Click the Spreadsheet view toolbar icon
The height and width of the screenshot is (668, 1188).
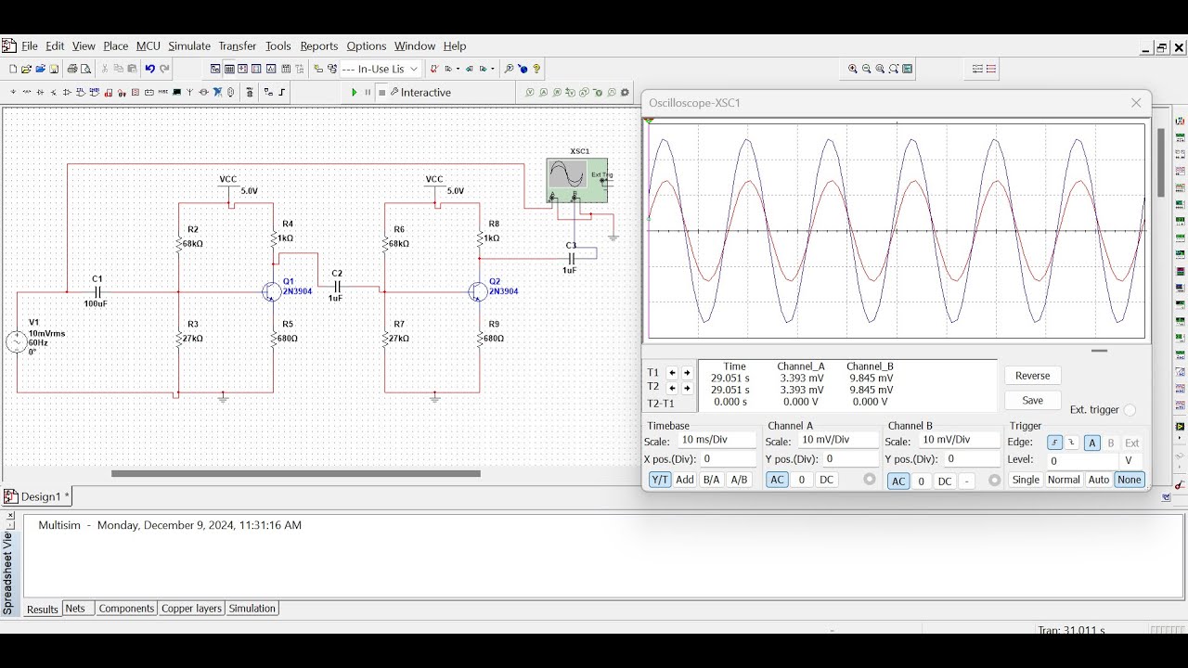tap(229, 69)
